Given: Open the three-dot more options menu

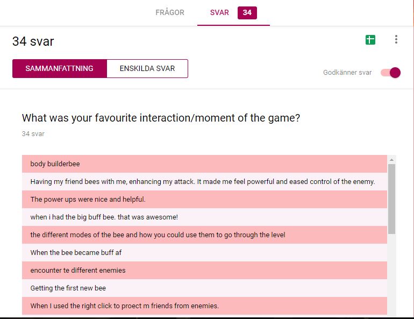Looking at the screenshot, I should click(396, 39).
